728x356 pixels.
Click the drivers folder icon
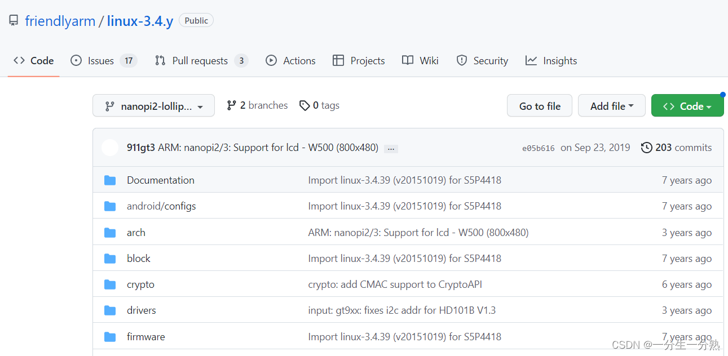[x=110, y=310]
